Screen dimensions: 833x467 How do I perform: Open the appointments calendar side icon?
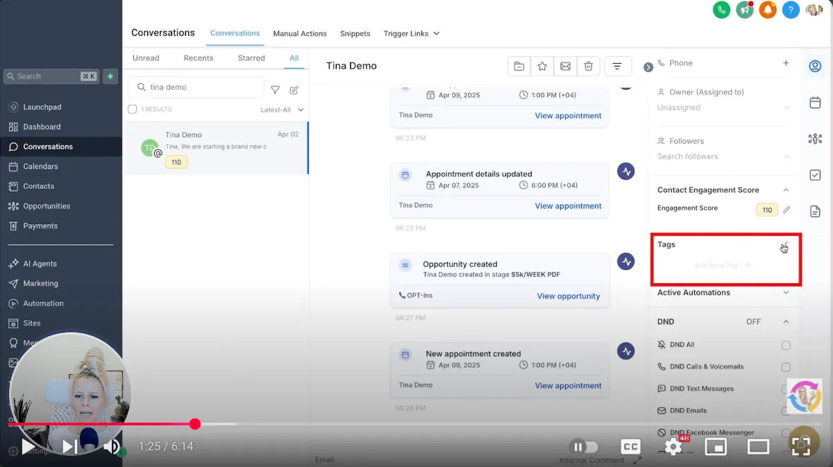(816, 103)
